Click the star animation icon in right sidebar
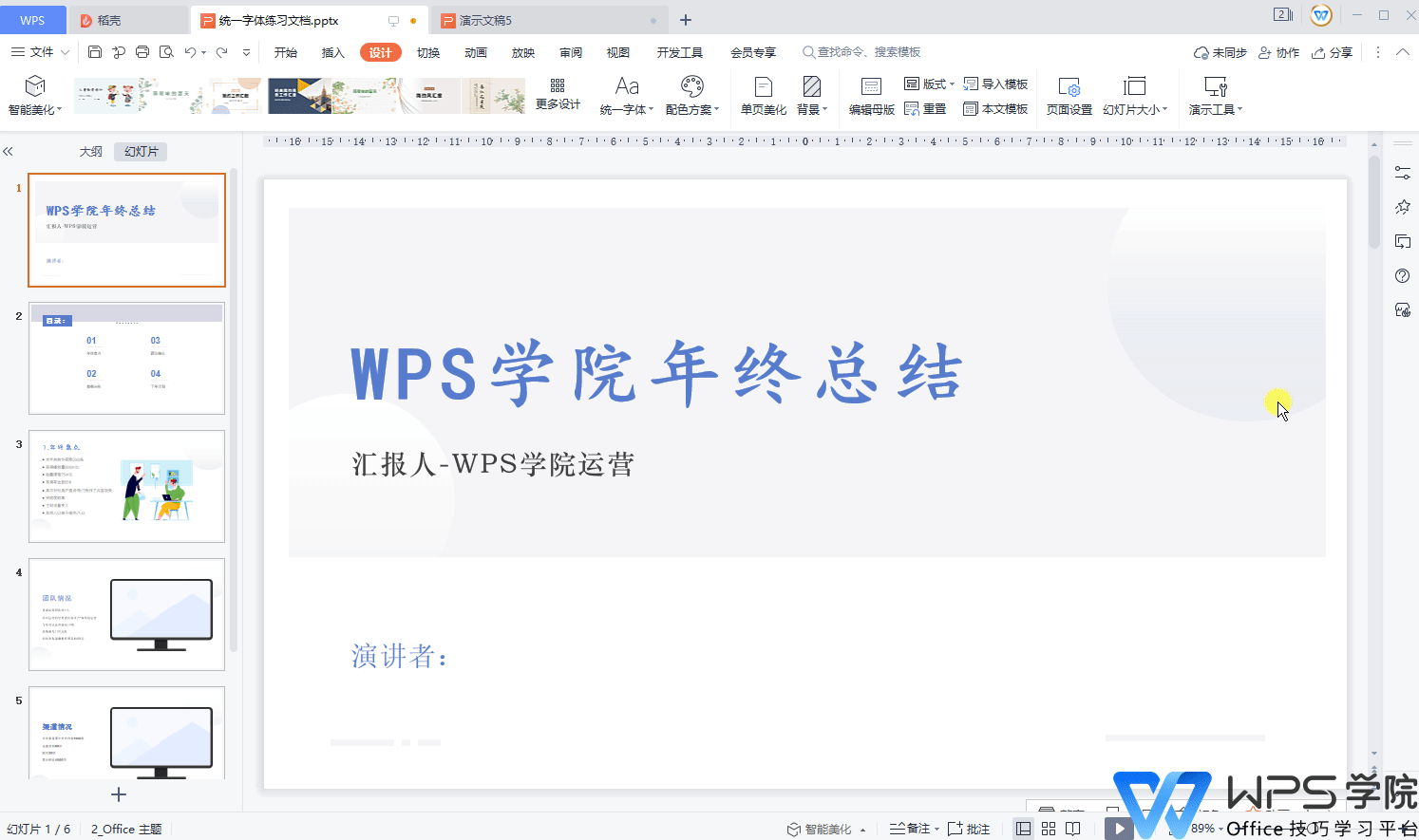 click(x=1403, y=207)
